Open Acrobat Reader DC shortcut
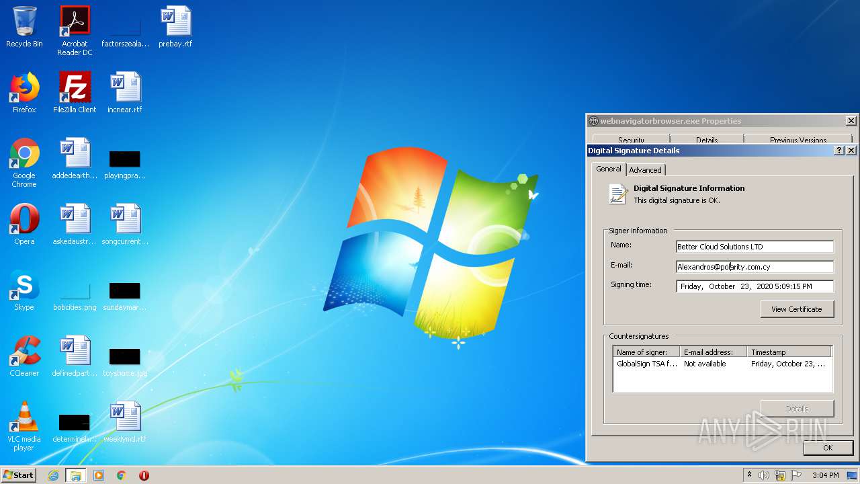The width and height of the screenshot is (860, 484). [x=75, y=31]
